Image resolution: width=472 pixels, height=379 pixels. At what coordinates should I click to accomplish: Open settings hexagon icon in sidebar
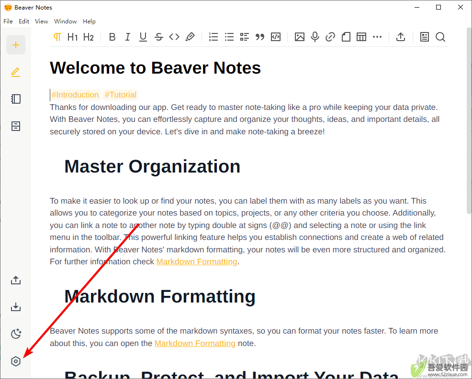[16, 361]
